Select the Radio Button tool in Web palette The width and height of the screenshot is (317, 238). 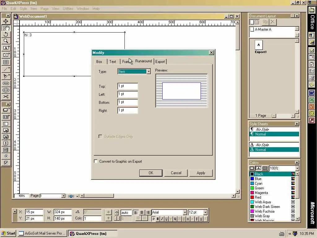tap(6, 156)
